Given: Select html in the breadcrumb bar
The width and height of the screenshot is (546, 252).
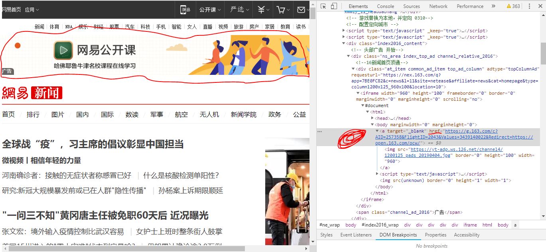Looking at the screenshot, I should click(x=487, y=225).
